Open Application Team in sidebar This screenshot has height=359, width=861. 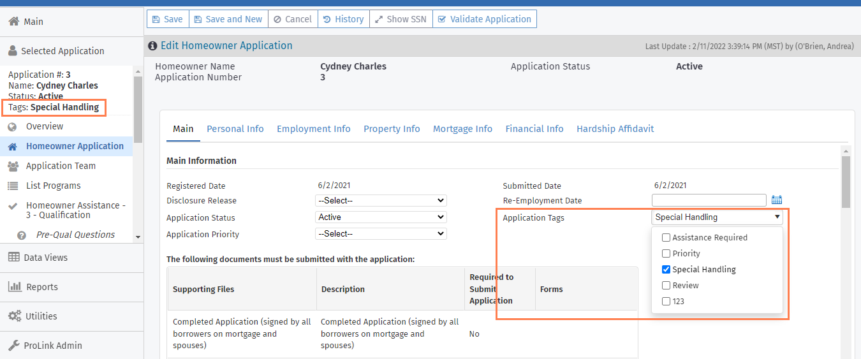click(61, 166)
